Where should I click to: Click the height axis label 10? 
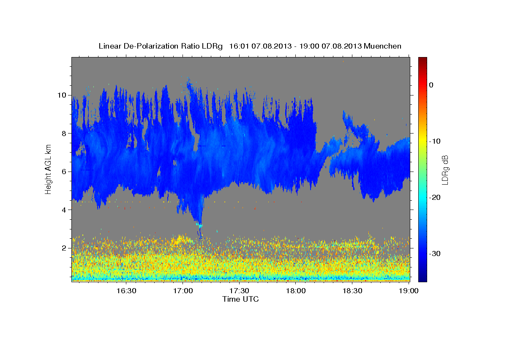[x=62, y=95]
